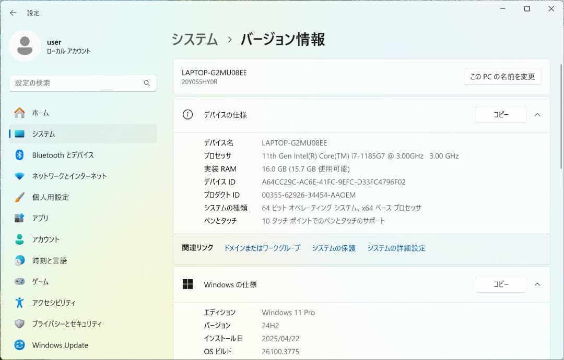Viewport: 564px width, 360px height.
Task: Click システム in the breadcrumb path
Action: (x=194, y=39)
